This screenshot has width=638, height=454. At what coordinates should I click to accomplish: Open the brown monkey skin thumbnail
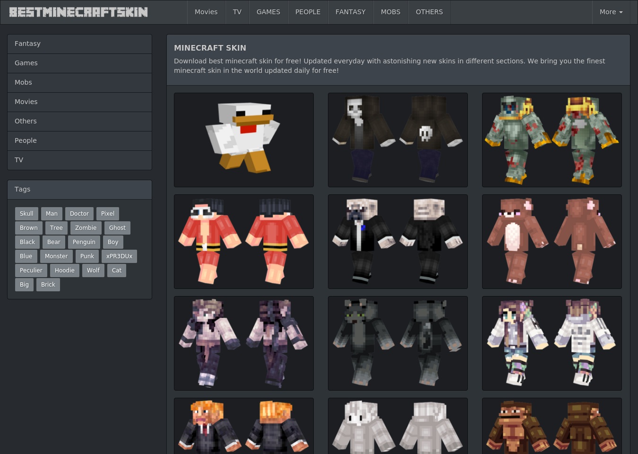pos(552,426)
